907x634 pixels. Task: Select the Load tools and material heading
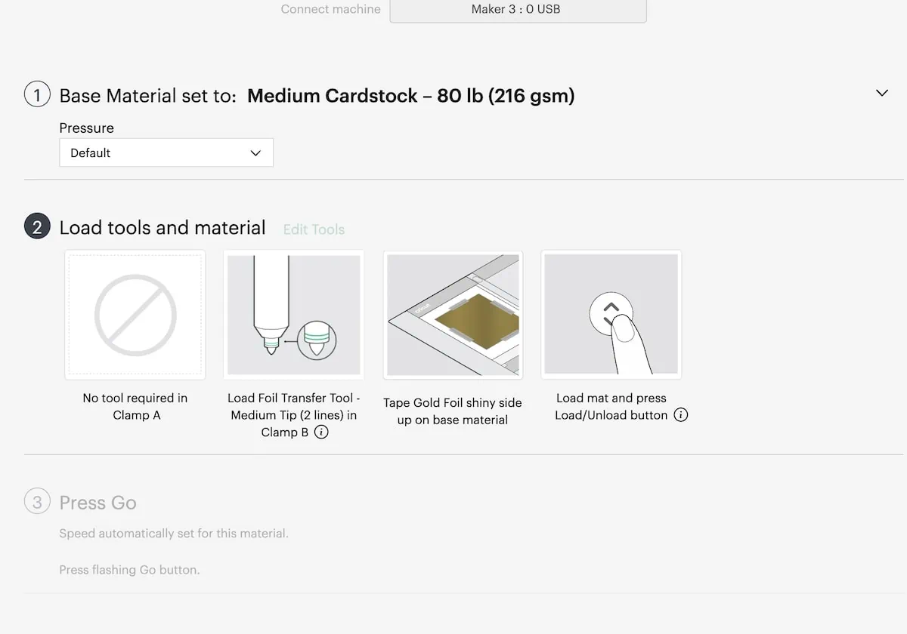(x=163, y=228)
